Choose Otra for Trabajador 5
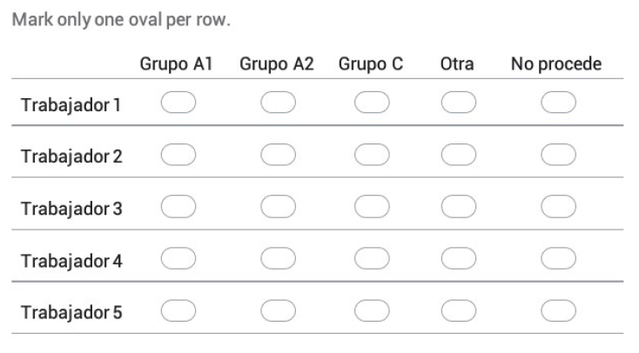The image size is (639, 353). click(459, 310)
